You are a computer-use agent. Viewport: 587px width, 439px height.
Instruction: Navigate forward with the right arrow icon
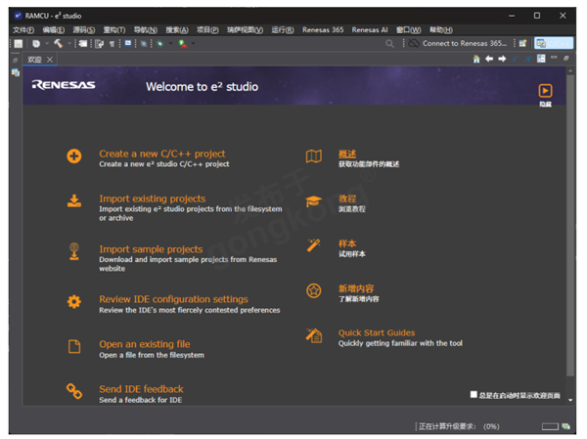502,59
